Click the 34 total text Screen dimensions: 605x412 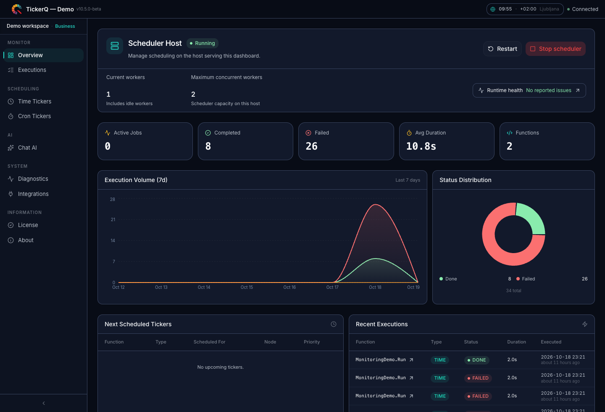point(513,291)
